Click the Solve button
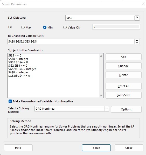This screenshot has width=146, height=155. point(96,148)
